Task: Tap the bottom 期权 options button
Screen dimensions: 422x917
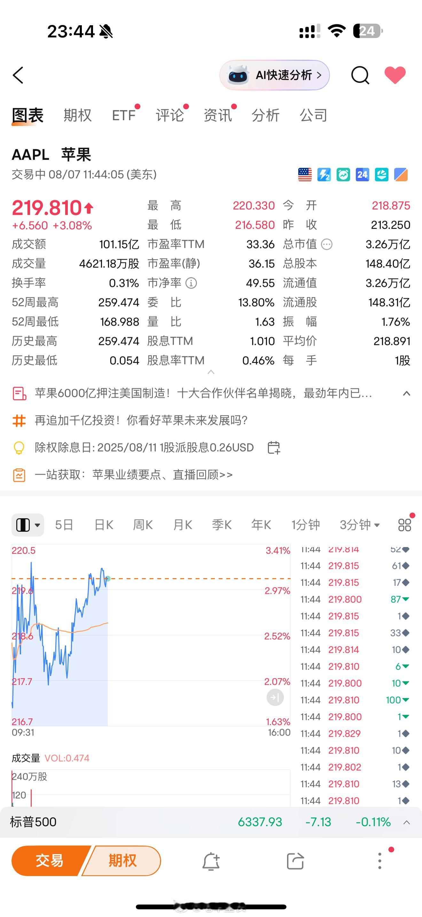Action: 122,861
